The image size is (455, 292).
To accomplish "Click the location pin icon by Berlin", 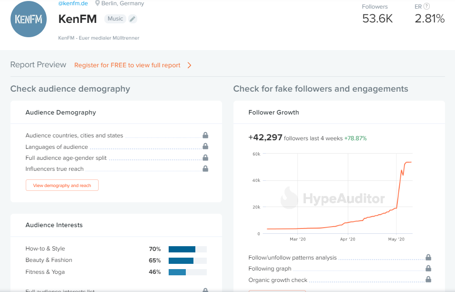I will (x=98, y=3).
